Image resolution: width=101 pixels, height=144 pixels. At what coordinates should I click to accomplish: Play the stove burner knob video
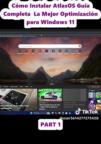[13, 98]
